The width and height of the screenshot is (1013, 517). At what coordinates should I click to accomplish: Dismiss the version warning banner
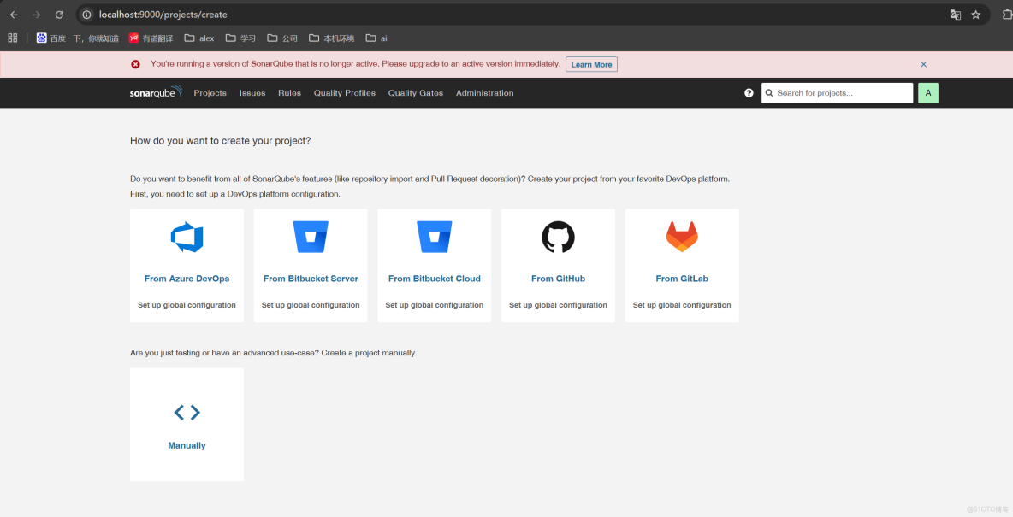[923, 64]
